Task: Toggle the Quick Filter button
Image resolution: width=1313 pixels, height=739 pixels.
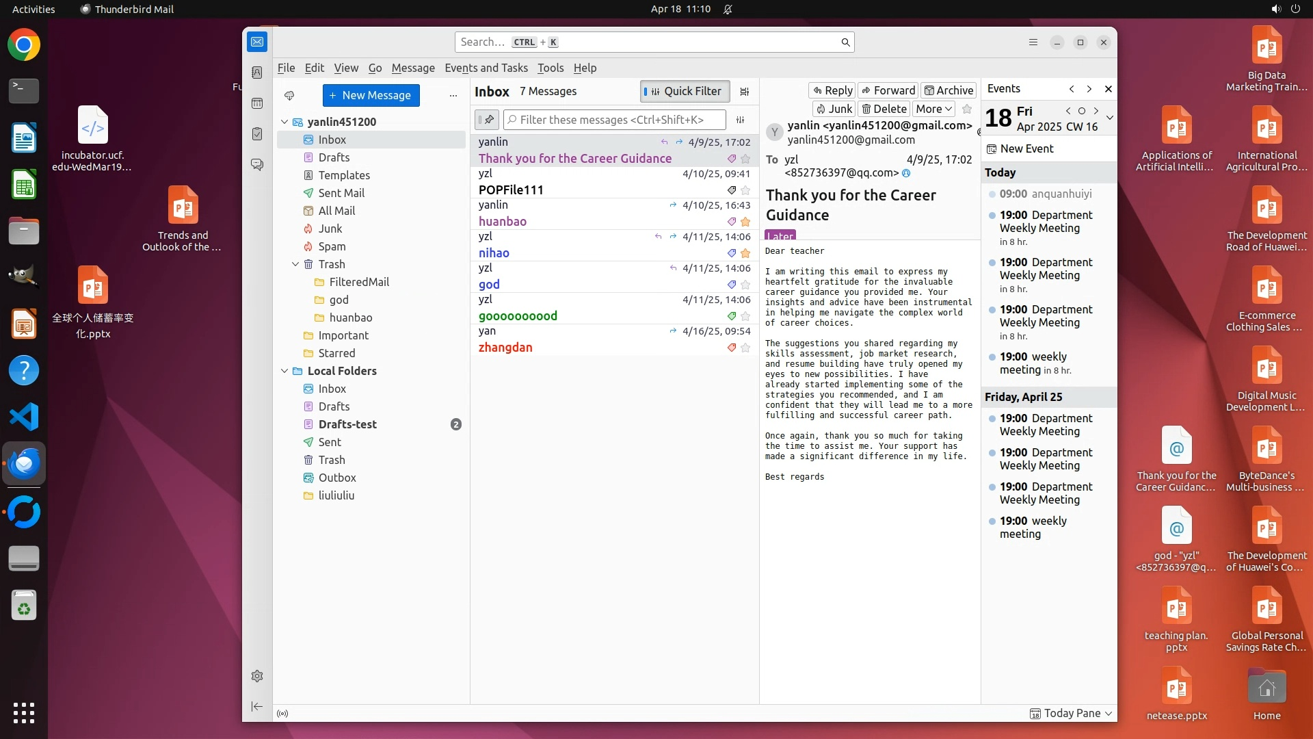Action: (685, 92)
